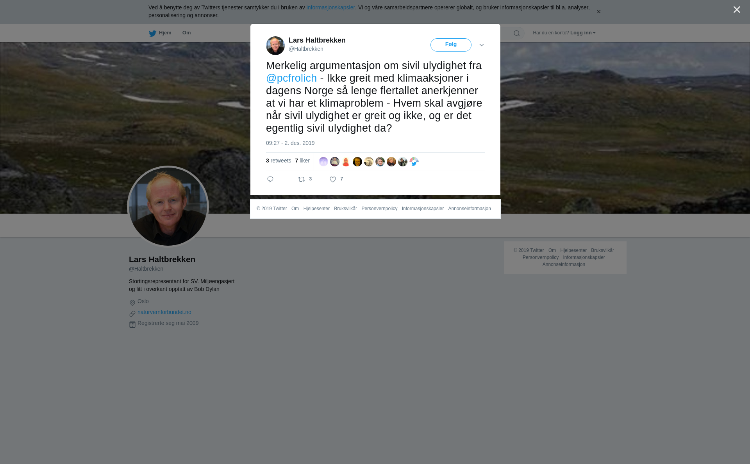Open Lars Haltbrekken's avatar in the tweet header
The width and height of the screenshot is (750, 464).
click(275, 46)
